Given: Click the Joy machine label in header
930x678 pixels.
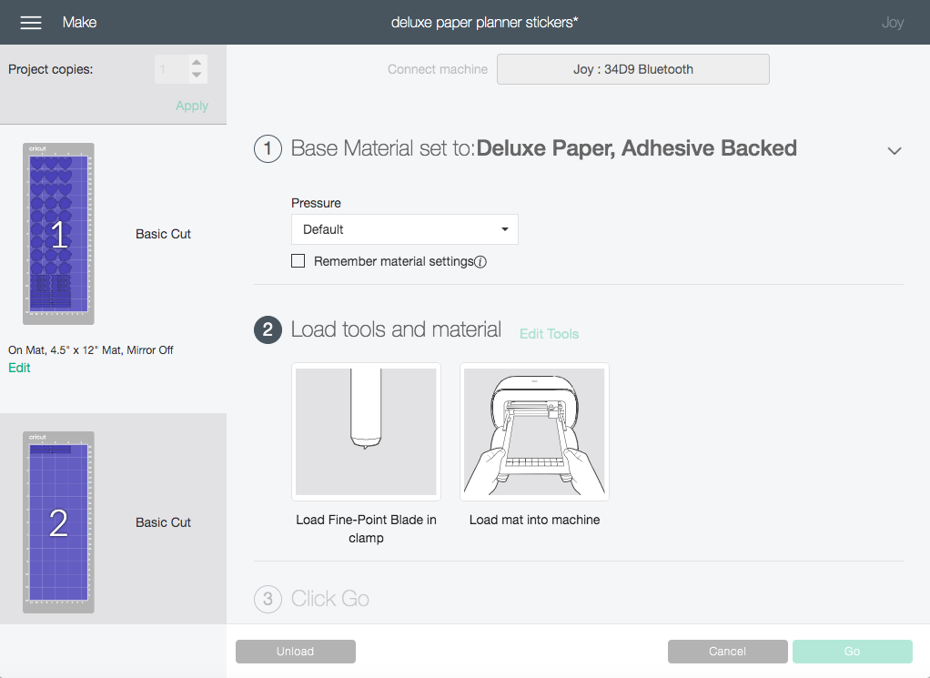Looking at the screenshot, I should click(x=893, y=23).
